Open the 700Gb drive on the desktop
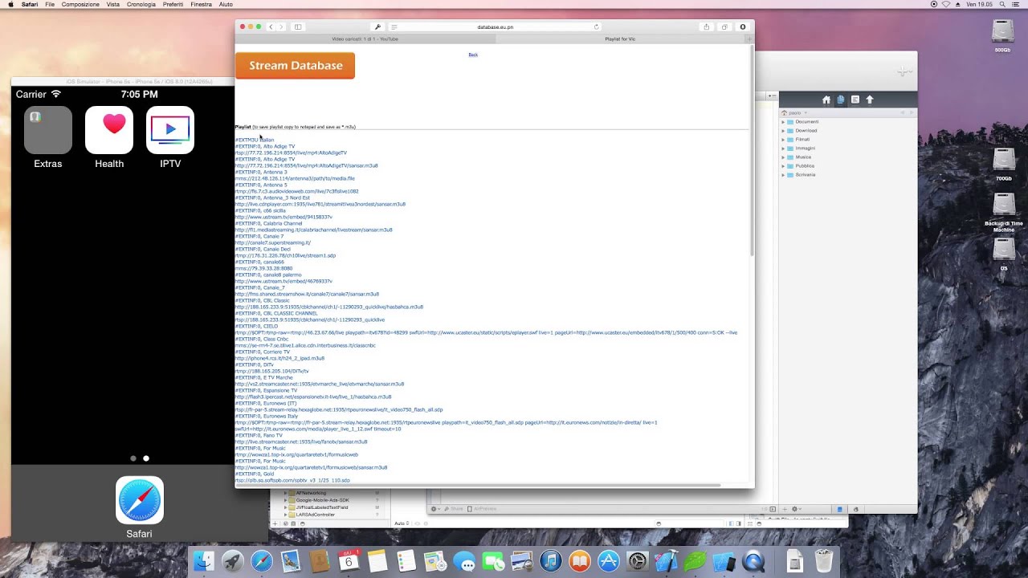 pos(1003,164)
